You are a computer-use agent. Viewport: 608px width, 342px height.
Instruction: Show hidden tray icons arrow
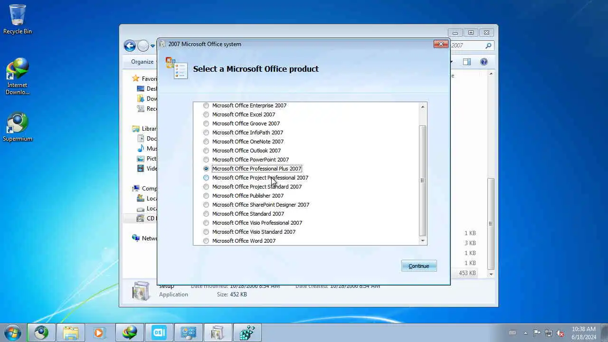tap(525, 333)
